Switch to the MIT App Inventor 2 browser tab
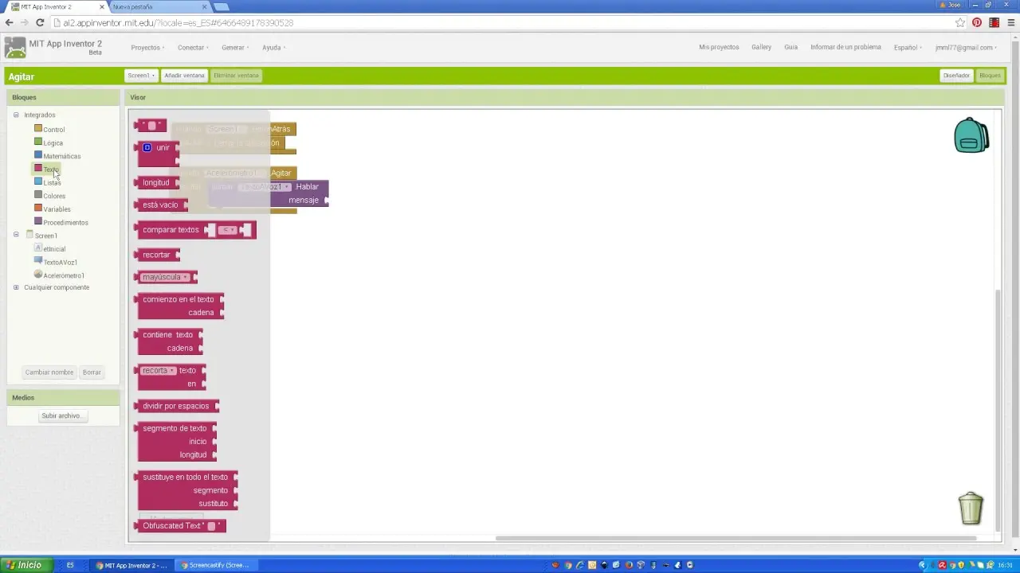This screenshot has width=1020, height=573. [x=54, y=7]
